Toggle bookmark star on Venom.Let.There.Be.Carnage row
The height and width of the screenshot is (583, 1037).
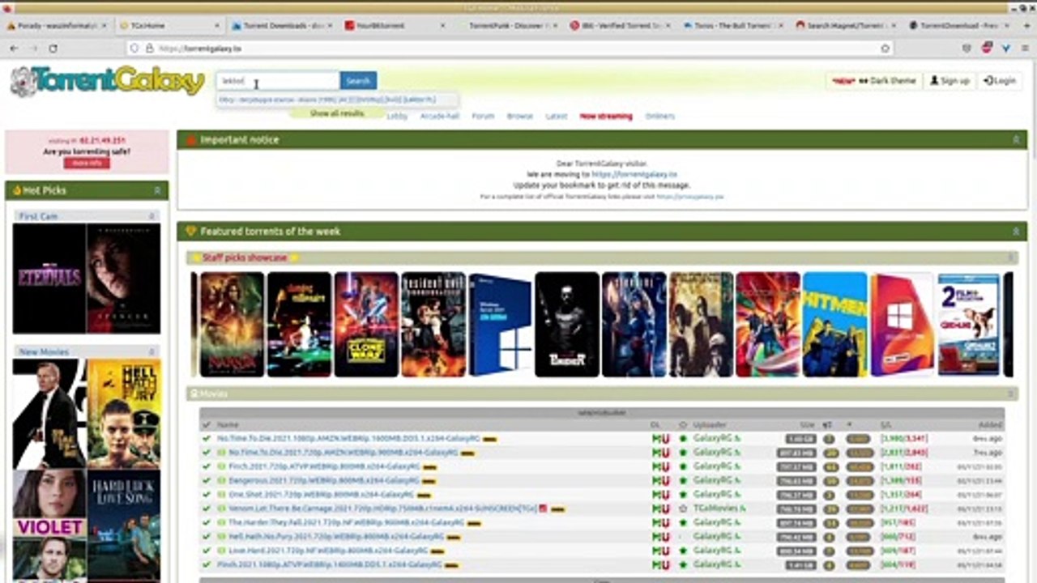[x=683, y=509]
